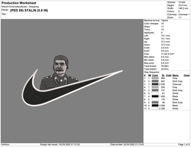Click the White swatch in stop row 6
This screenshot has width=191, height=147.
pos(155,93)
